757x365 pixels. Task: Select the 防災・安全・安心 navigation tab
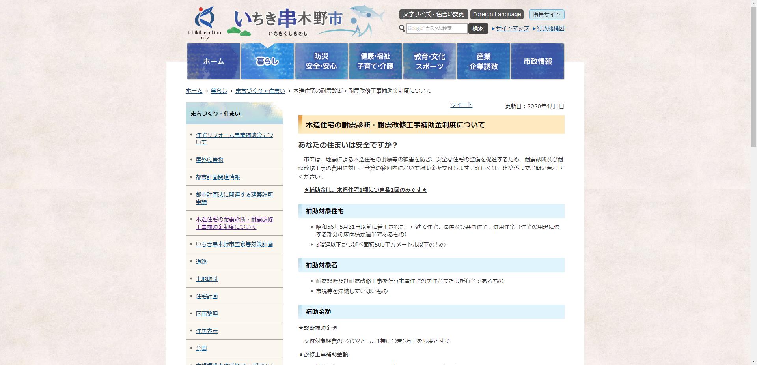pyautogui.click(x=321, y=61)
